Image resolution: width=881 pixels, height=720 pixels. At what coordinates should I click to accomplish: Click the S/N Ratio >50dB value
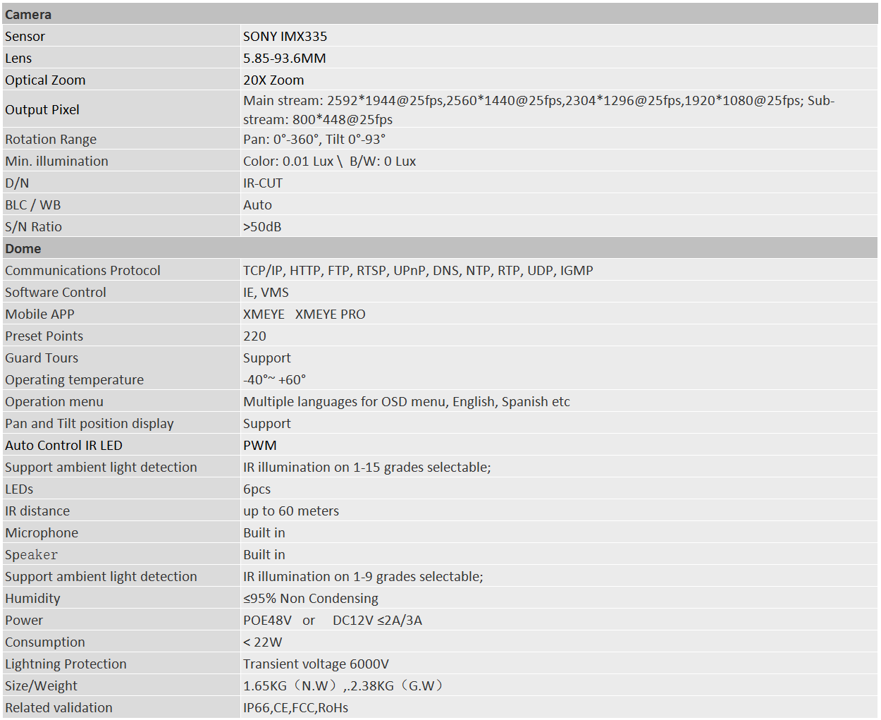pos(262,226)
